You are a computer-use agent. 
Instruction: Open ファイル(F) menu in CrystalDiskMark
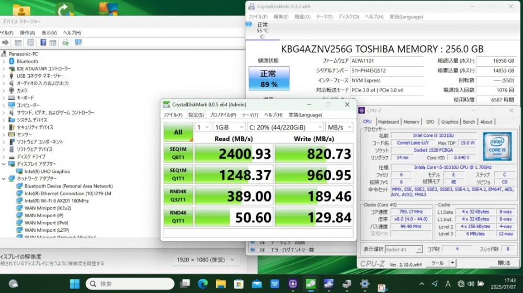pyautogui.click(x=173, y=115)
